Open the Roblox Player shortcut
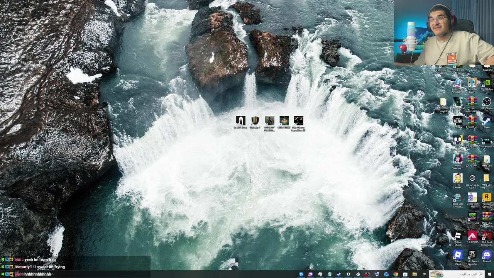 [x=458, y=258]
